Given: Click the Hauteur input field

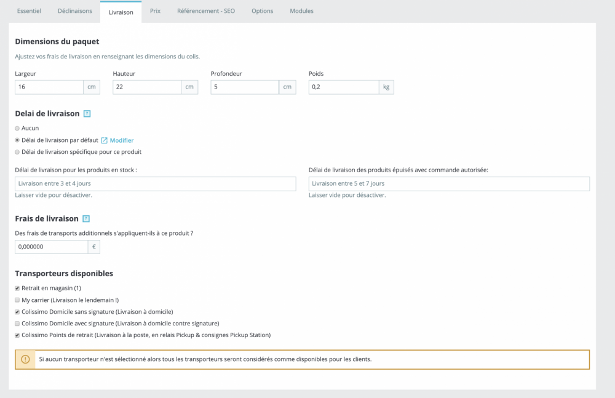Looking at the screenshot, I should (x=147, y=87).
